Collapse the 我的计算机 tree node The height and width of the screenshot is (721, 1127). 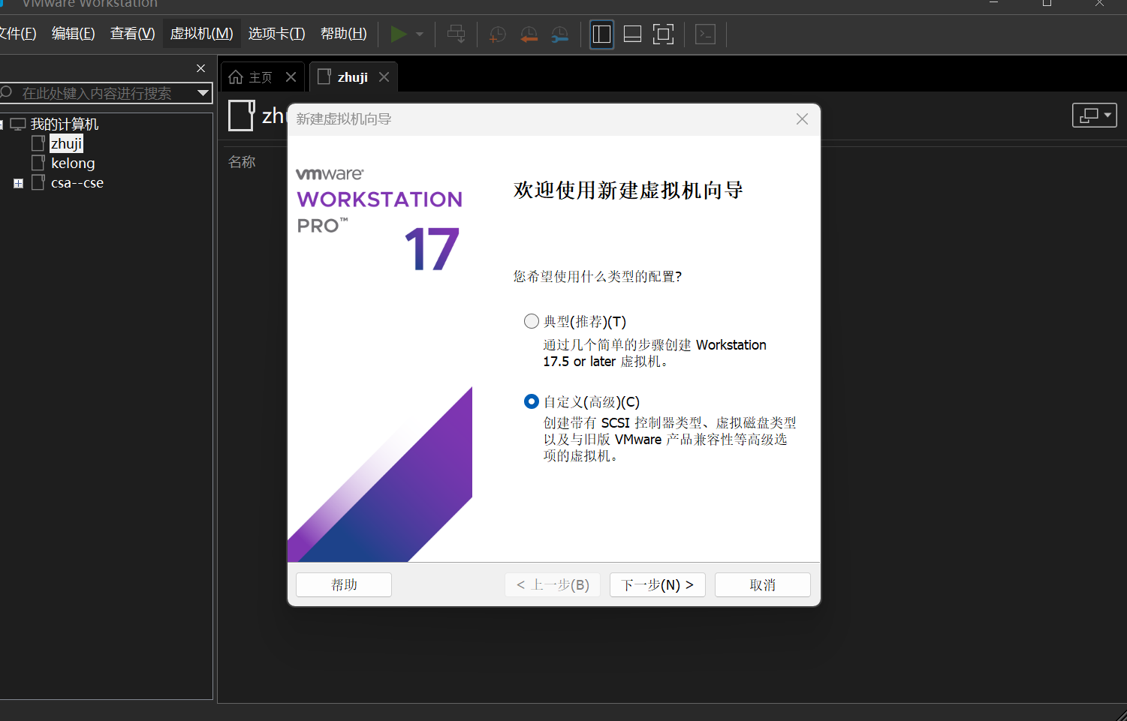point(2,125)
